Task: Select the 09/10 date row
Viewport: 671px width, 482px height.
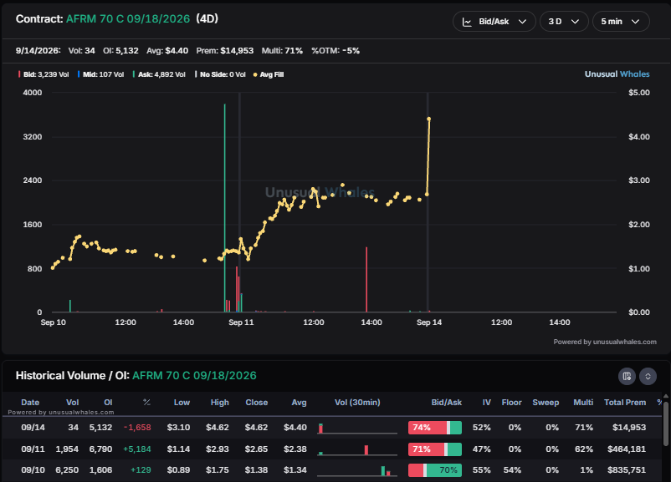Action: pos(332,470)
